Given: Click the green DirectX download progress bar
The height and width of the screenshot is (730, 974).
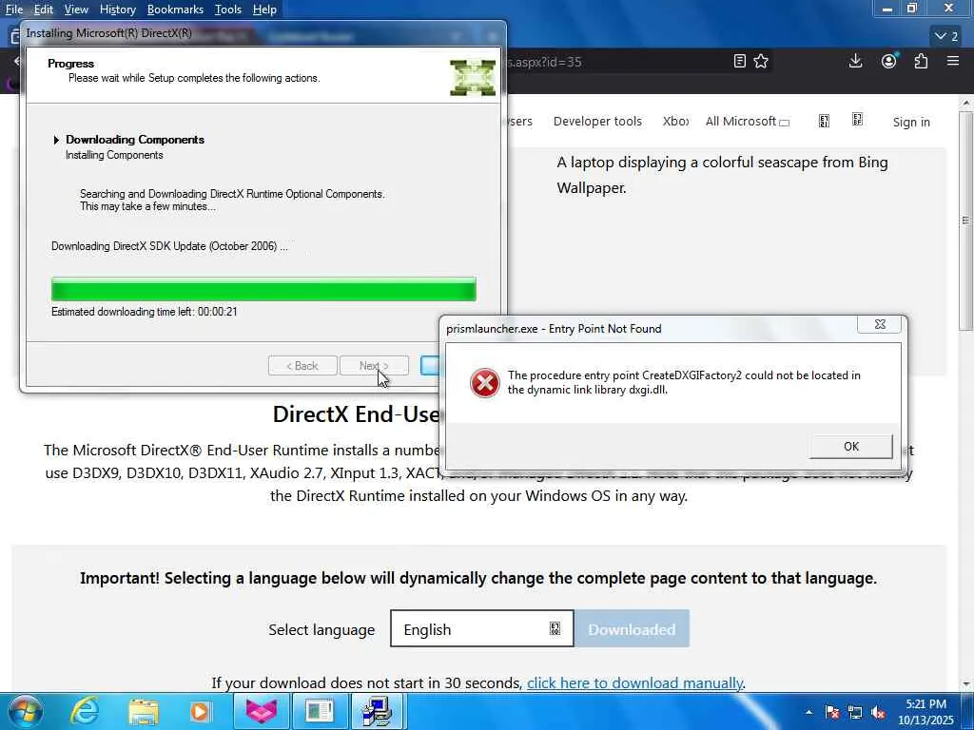Looking at the screenshot, I should pos(264,289).
